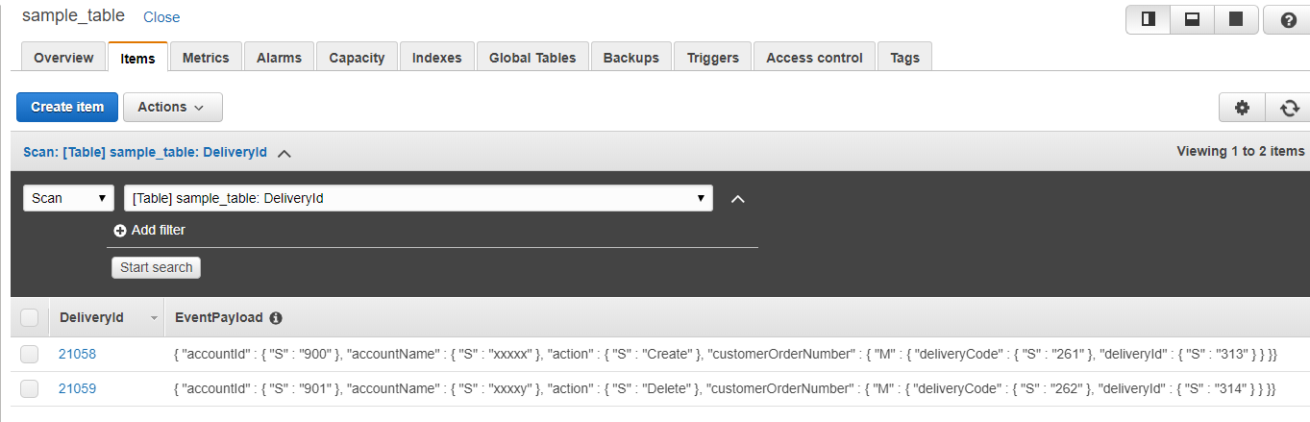Open the table/index selector dropdown
This screenshot has height=422, width=1310.
418,198
